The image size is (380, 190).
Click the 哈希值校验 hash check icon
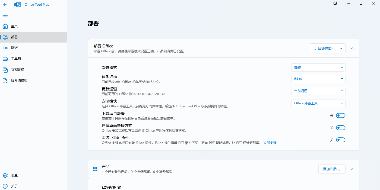(5, 80)
